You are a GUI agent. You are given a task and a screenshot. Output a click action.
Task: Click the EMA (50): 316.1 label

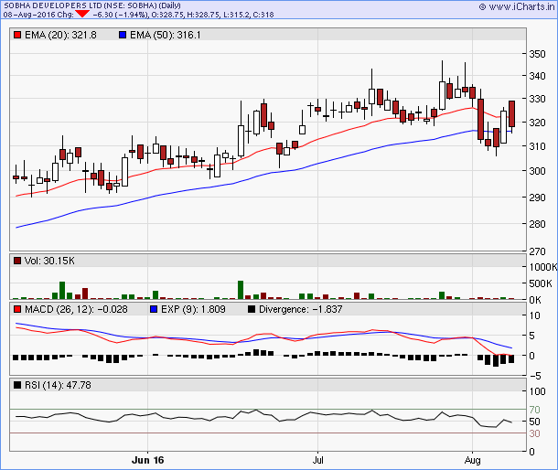point(166,35)
